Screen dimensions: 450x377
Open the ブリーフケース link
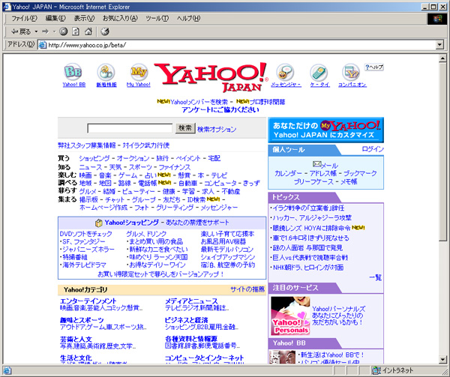tap(313, 181)
